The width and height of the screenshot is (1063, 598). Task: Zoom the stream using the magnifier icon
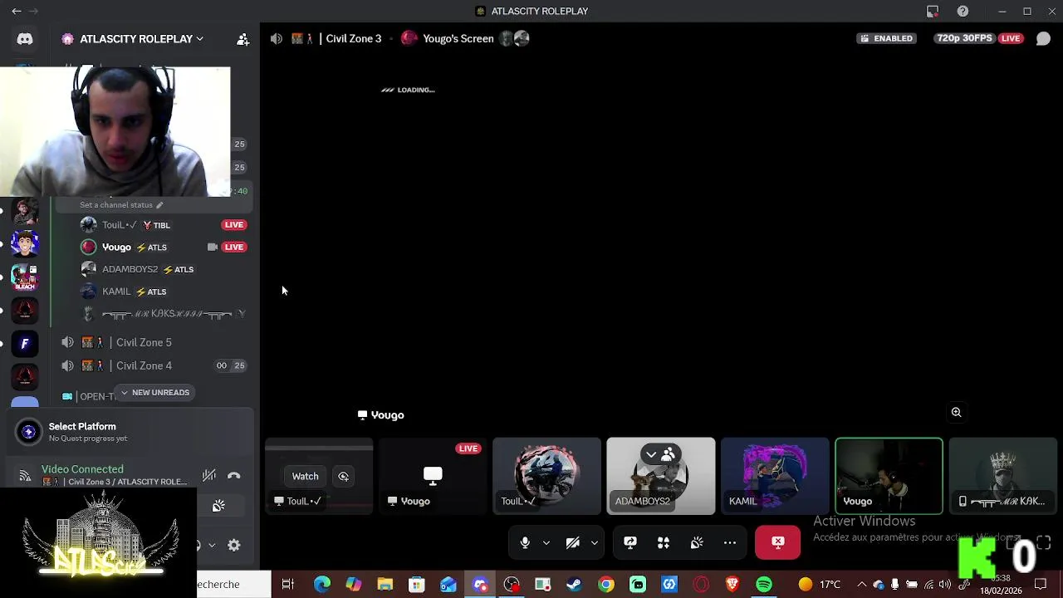[x=956, y=412]
